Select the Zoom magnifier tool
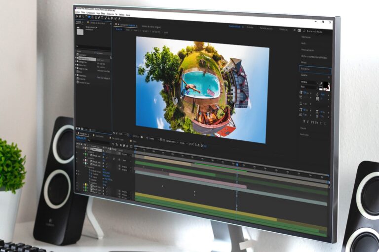The image size is (379, 252). pos(83,17)
